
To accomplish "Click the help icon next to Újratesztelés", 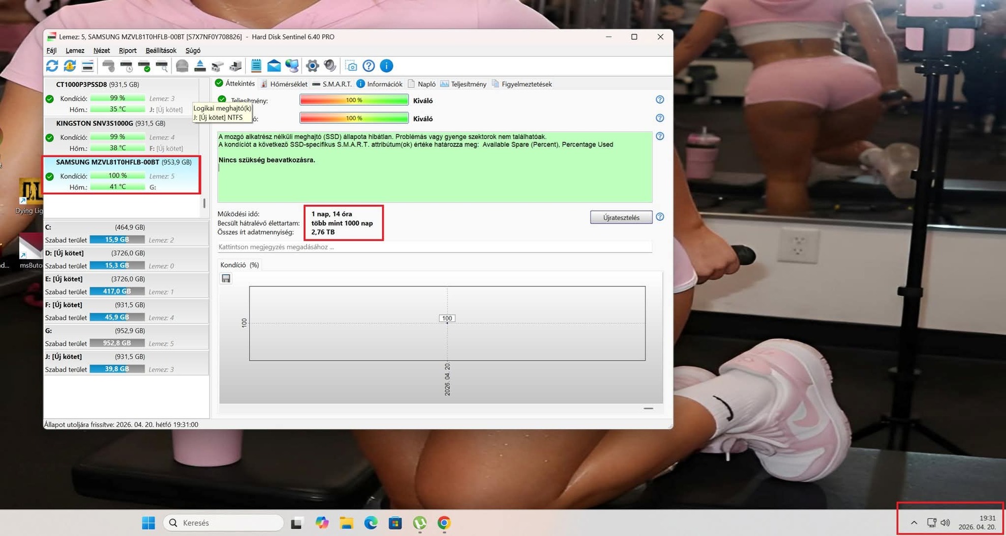I will point(660,217).
